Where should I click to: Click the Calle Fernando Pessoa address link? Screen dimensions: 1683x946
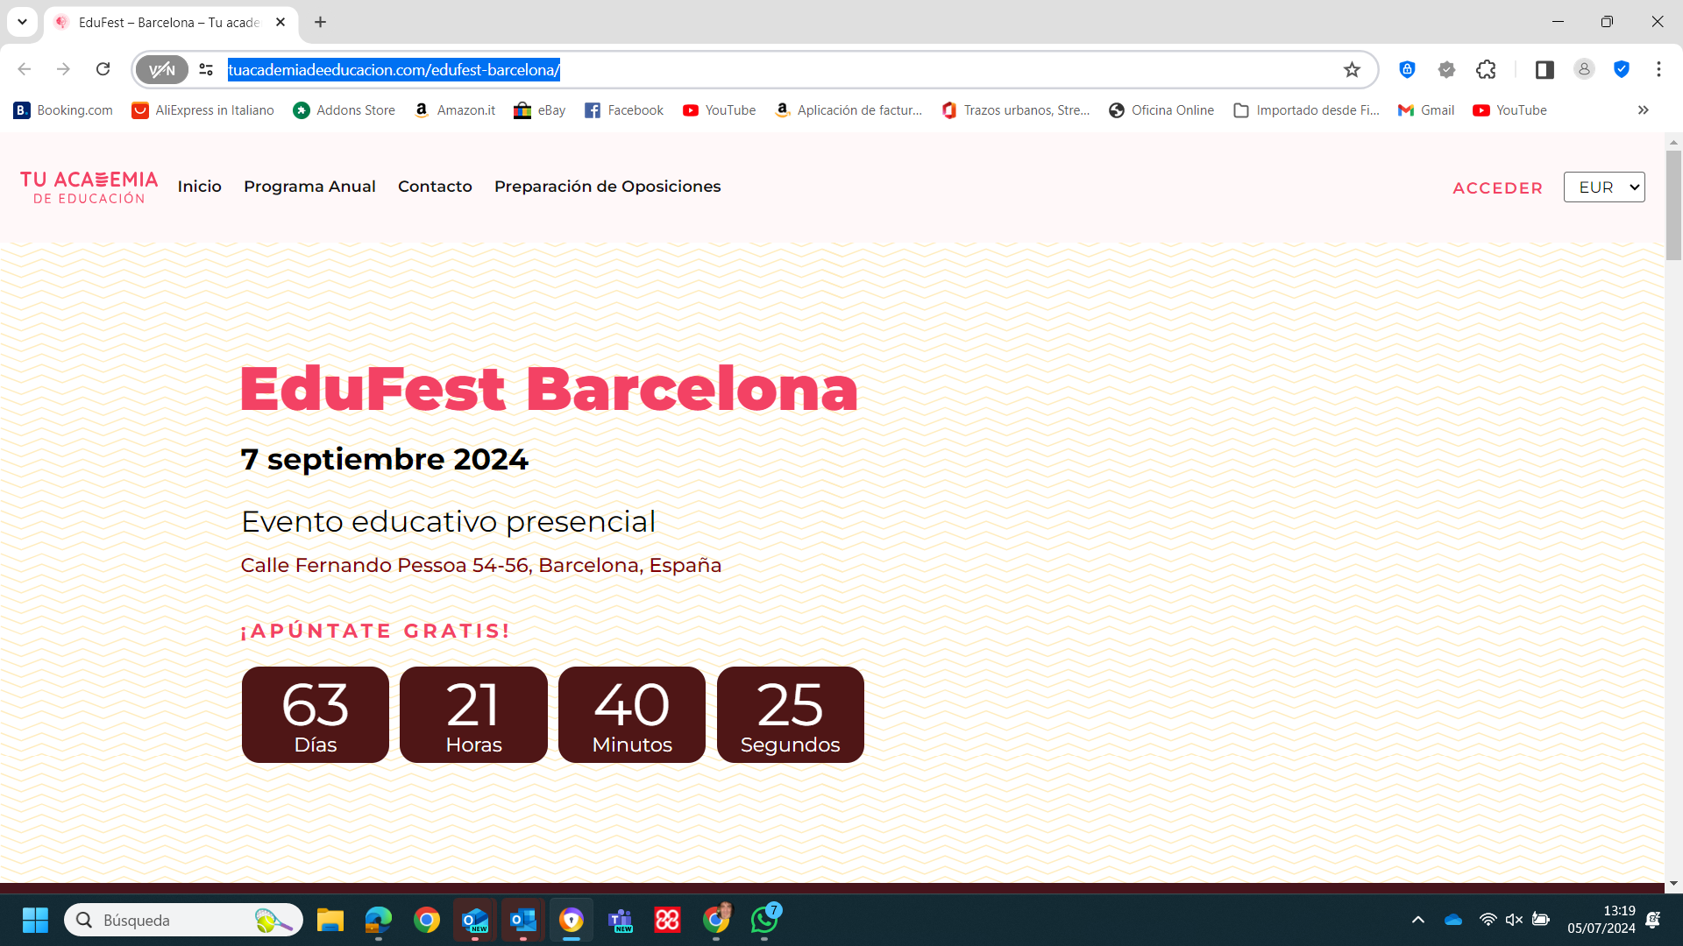[481, 565]
